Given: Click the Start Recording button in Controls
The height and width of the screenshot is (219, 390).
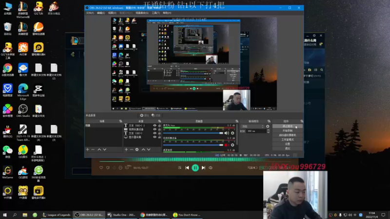Looking at the screenshot, I should 288,131.
